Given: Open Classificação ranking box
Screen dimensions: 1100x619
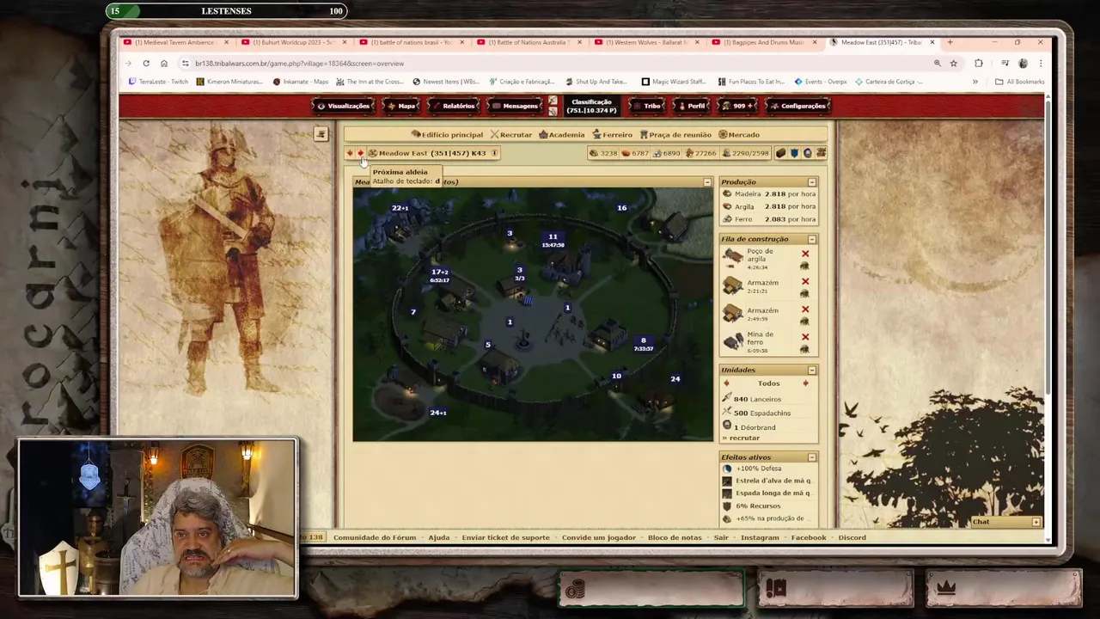Looking at the screenshot, I should coord(591,106).
